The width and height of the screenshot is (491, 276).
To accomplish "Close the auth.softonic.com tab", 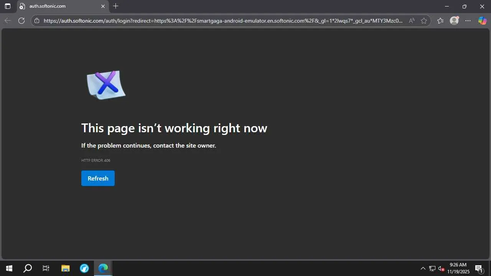I will point(103,7).
